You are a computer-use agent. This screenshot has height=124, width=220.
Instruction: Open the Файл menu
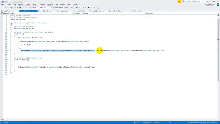(x=3, y=4)
